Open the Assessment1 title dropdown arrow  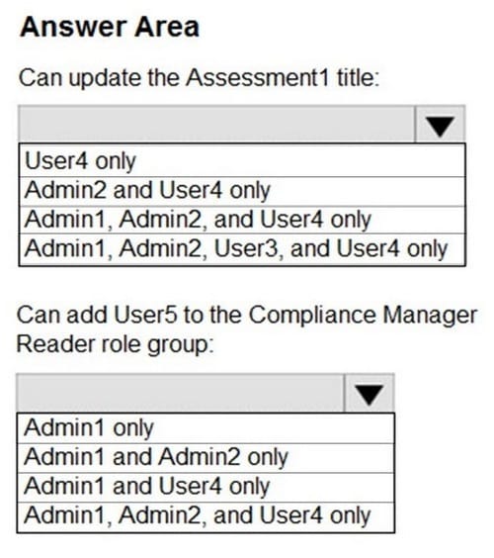click(x=440, y=125)
